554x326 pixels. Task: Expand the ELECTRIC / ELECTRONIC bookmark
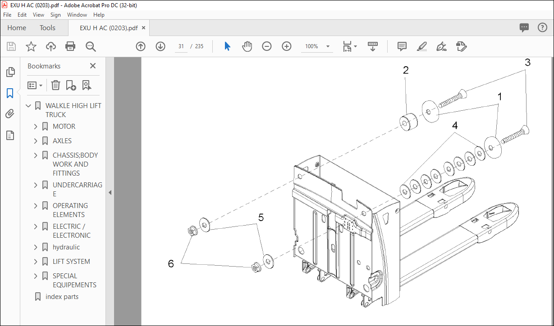pyautogui.click(x=36, y=226)
